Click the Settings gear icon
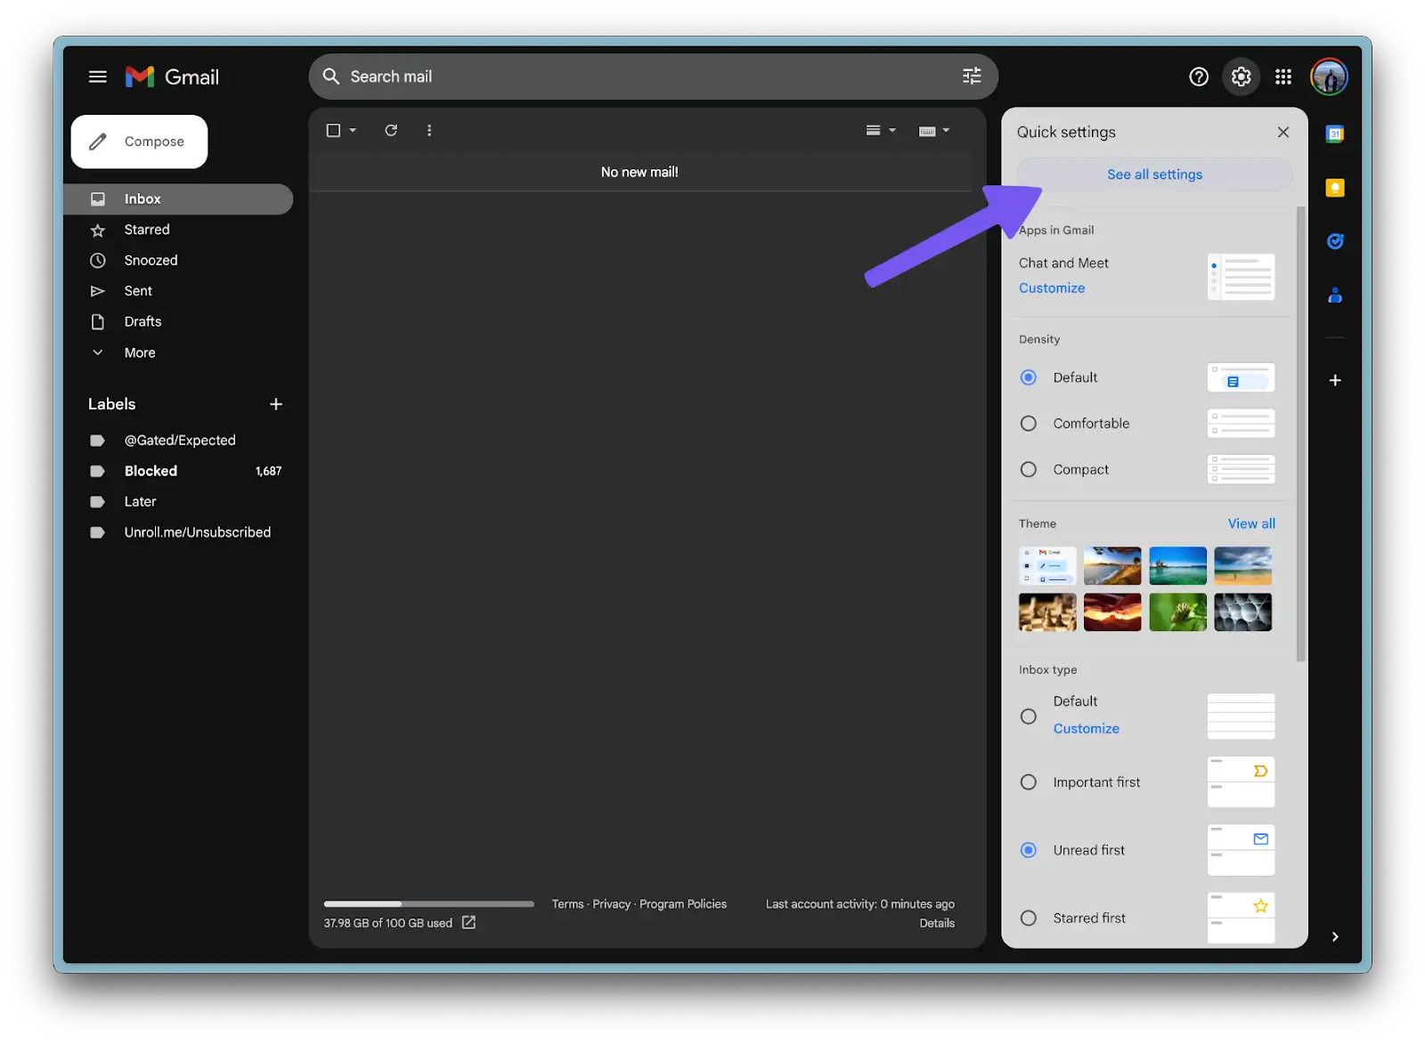1425x1044 pixels. (x=1241, y=77)
